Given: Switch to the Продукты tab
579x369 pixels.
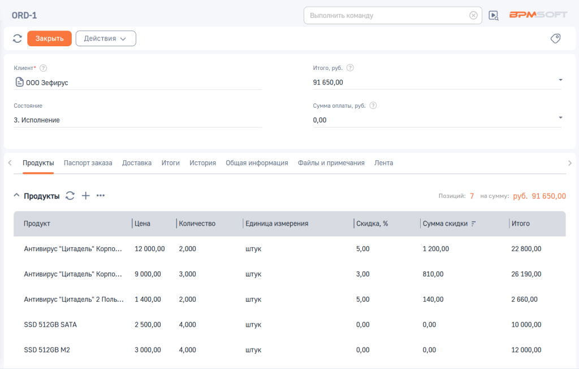Looking at the screenshot, I should point(38,163).
